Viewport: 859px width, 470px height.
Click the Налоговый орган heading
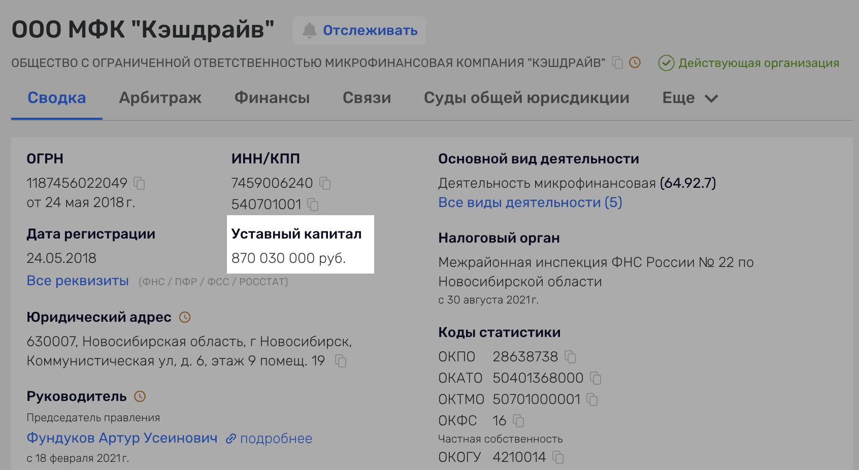(x=499, y=238)
